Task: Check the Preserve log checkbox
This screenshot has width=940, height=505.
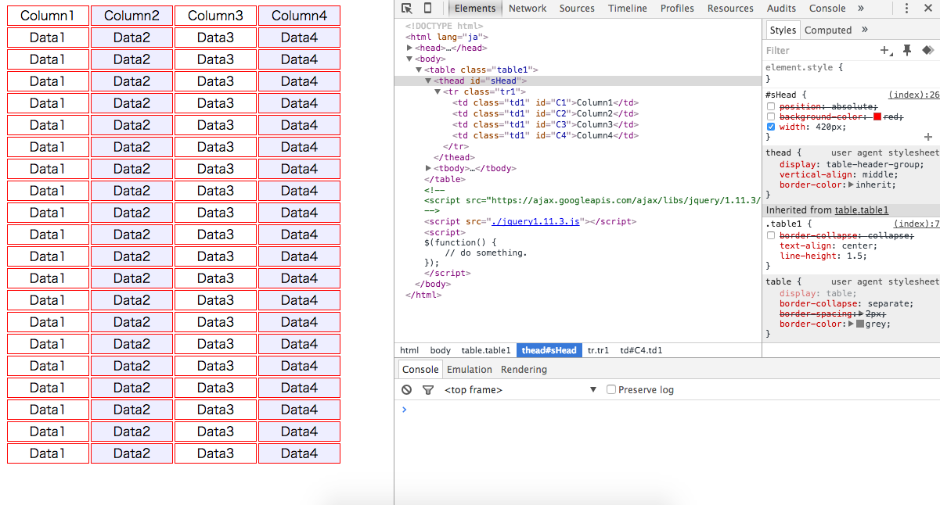Action: 611,390
